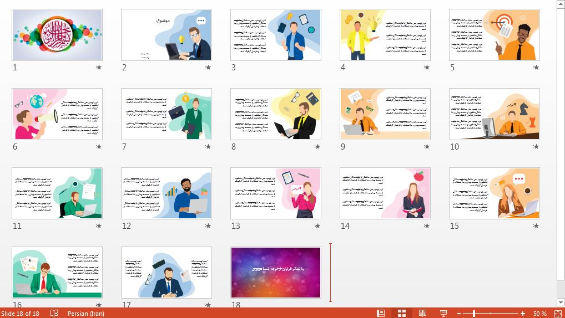
Task: Click the zoom in plus button
Action: point(523,314)
